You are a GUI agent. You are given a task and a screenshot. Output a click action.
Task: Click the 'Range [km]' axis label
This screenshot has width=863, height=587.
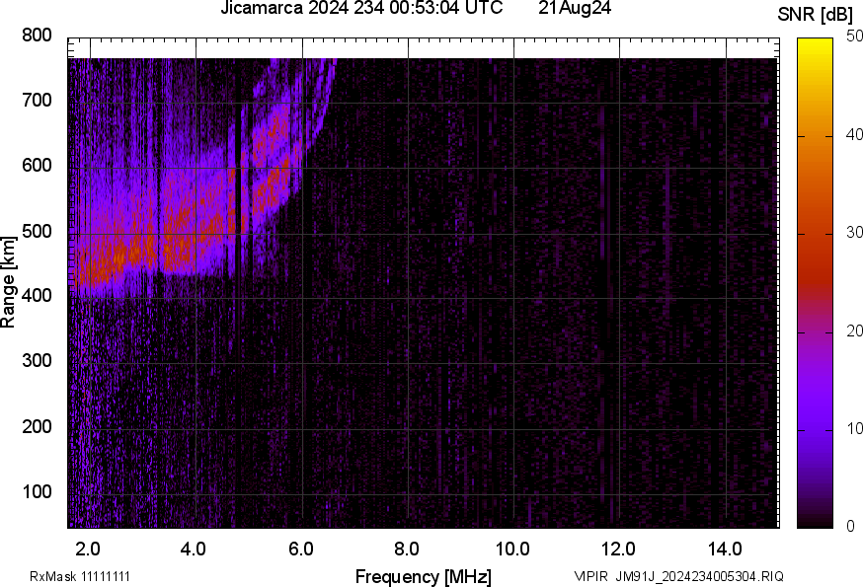[8, 282]
